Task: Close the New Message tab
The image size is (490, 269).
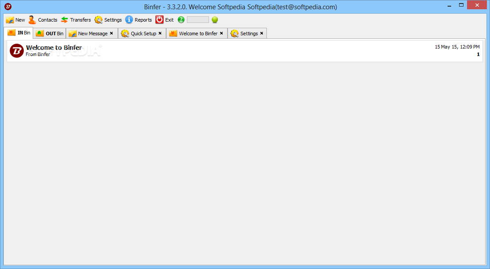Action: [111, 33]
